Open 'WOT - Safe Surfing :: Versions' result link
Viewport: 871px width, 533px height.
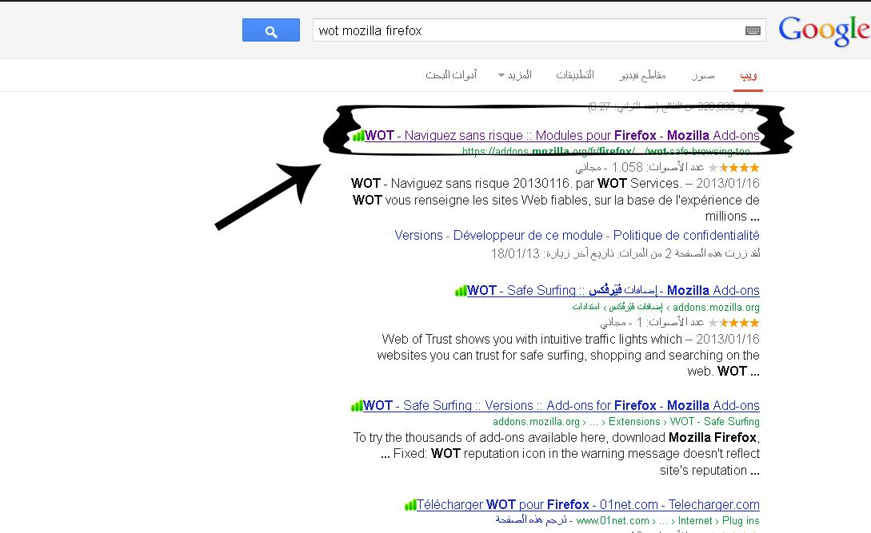561,406
